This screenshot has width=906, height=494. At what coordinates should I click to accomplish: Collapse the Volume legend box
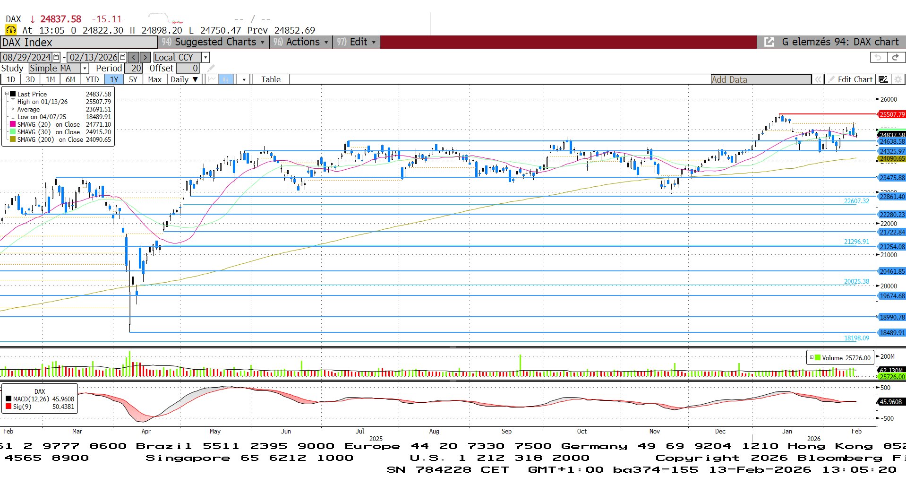tap(812, 357)
